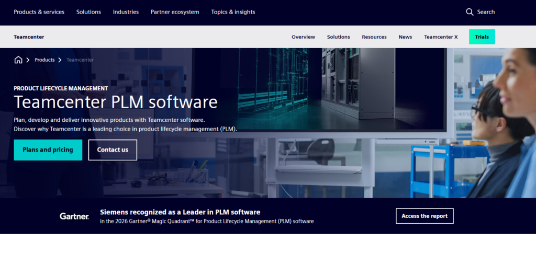
Task: Click the Teamcenter breadcrumb item
Action: 80,60
